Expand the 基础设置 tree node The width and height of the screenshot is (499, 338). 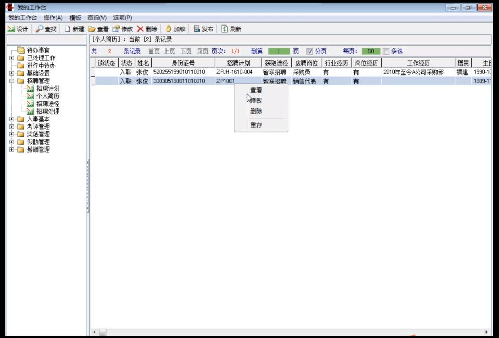coord(12,73)
